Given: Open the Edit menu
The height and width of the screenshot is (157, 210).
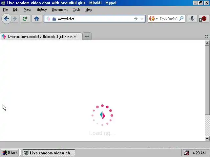Looking at the screenshot, I should click(16, 9).
